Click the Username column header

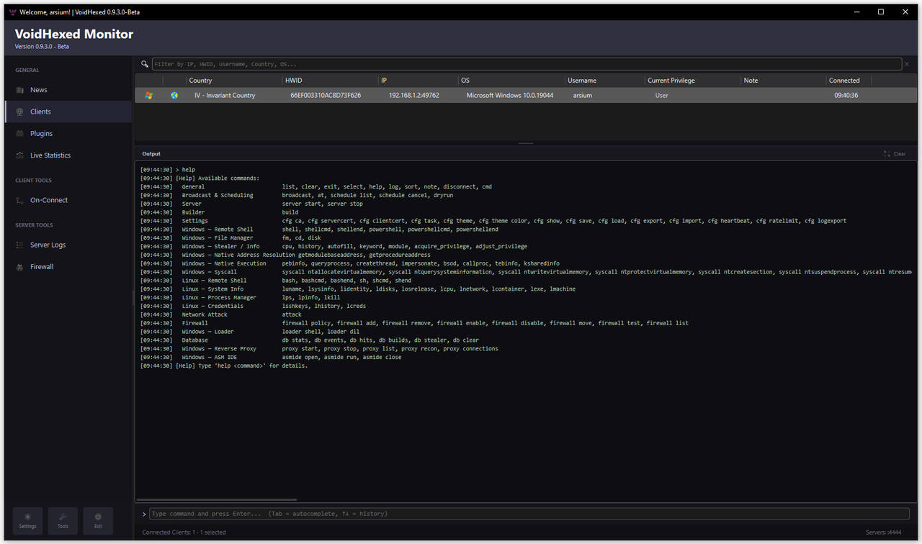click(x=604, y=81)
